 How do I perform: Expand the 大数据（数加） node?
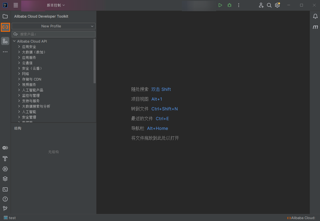[x=19, y=52]
